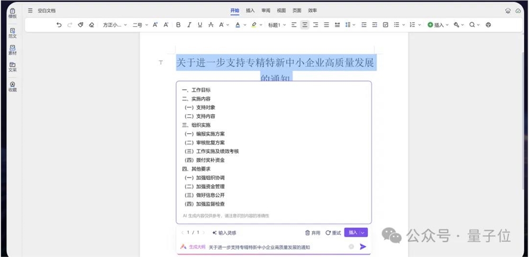The height and width of the screenshot is (257, 529).
Task: Switch to the 开始 tab
Action: [x=235, y=11]
